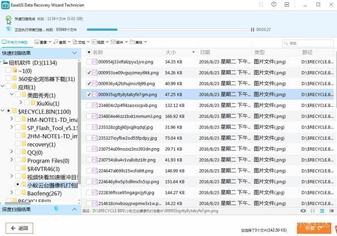Sort by 日期 column header
This screenshot has height=236, width=337.
(x=205, y=52)
